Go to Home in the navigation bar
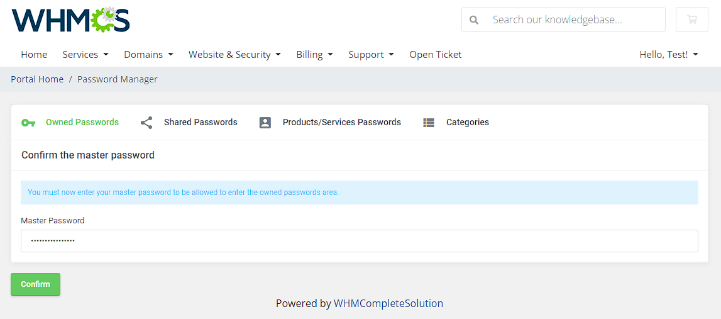This screenshot has height=319, width=721. [x=34, y=54]
